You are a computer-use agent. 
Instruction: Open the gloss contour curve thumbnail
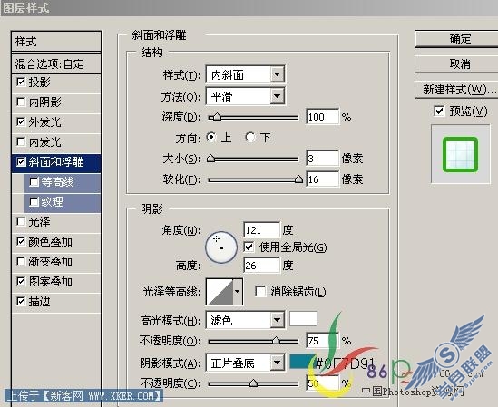point(220,292)
